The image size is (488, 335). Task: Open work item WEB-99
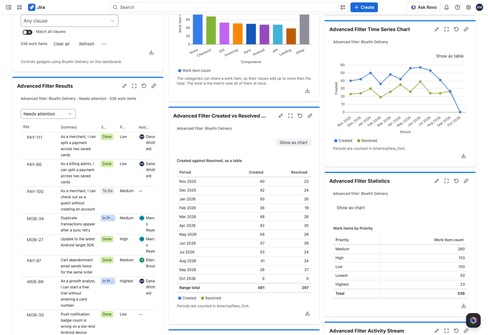click(35, 282)
